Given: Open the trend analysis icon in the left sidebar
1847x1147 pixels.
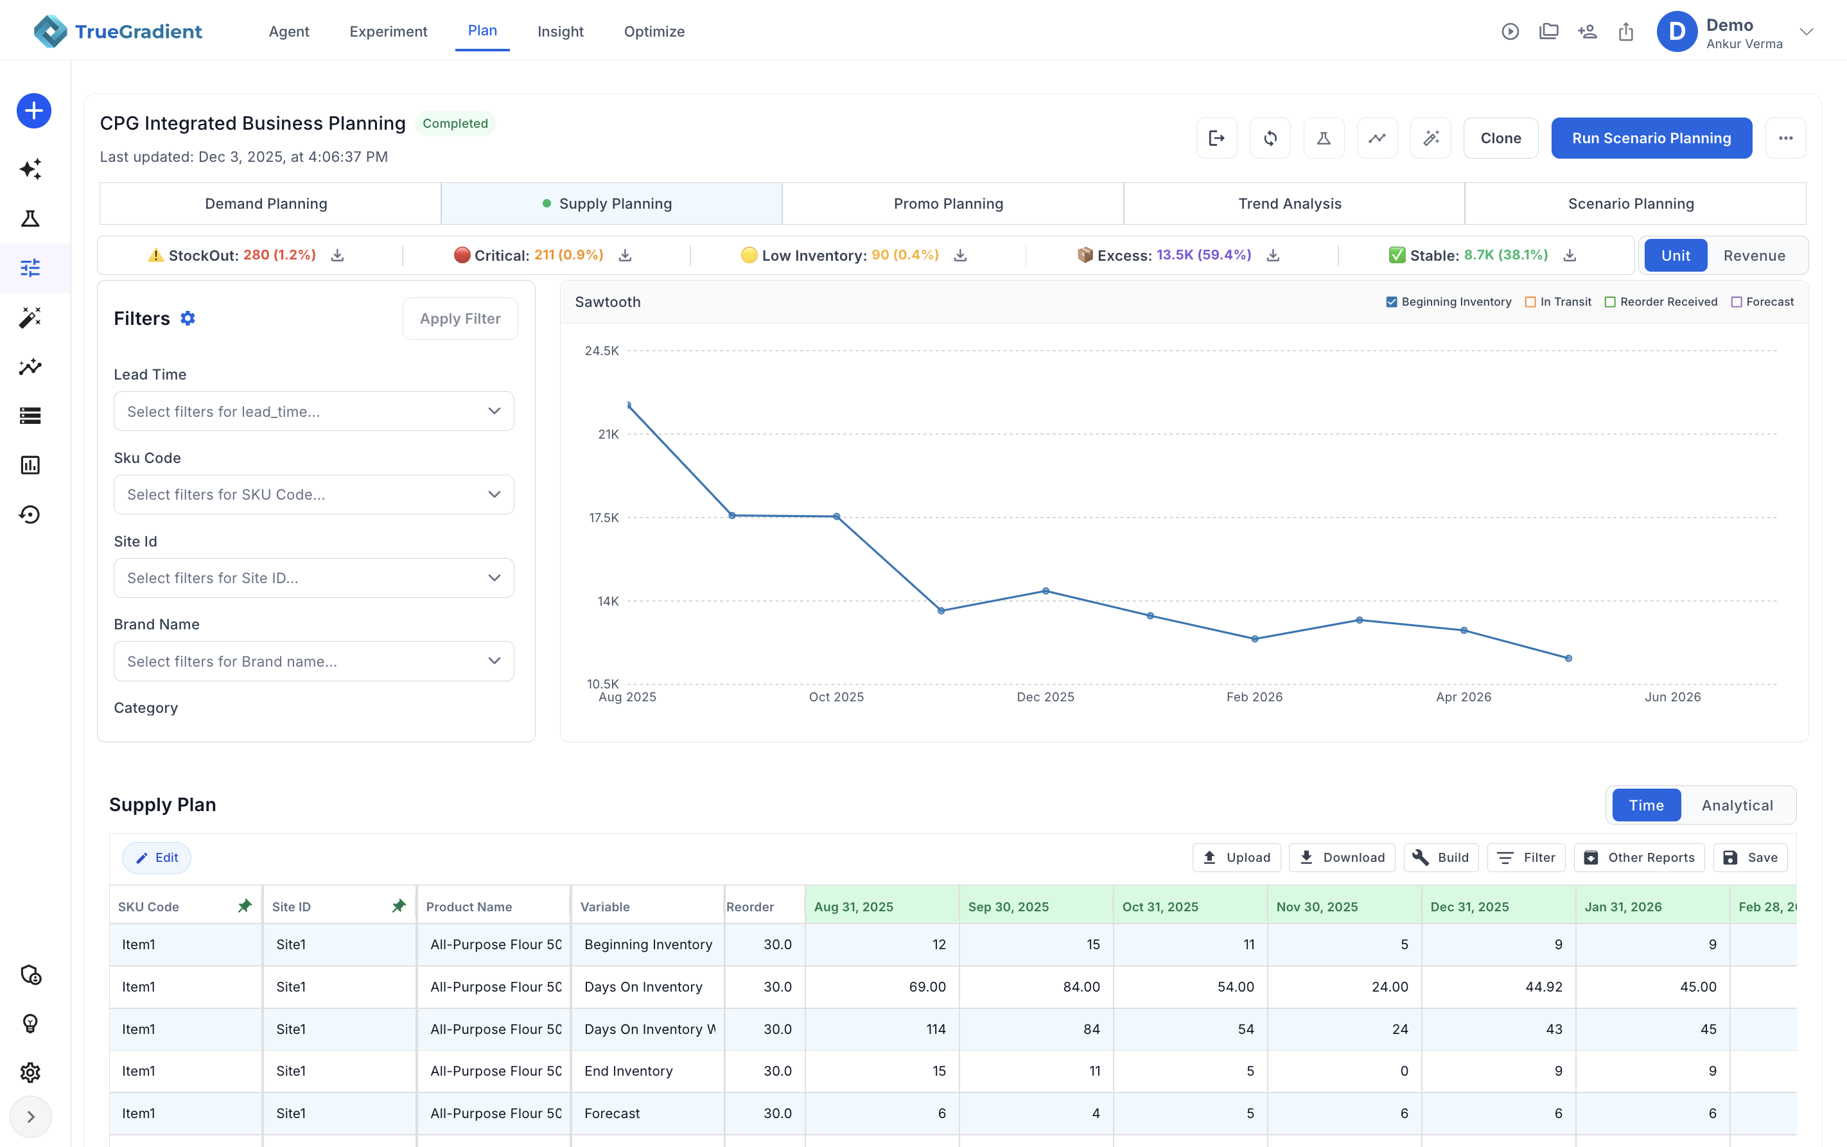Looking at the screenshot, I should click(30, 367).
